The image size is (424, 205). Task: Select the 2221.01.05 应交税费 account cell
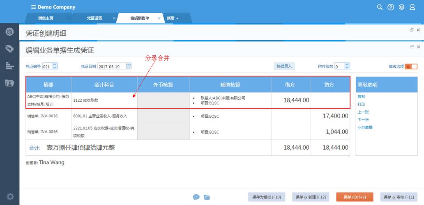pos(104,132)
